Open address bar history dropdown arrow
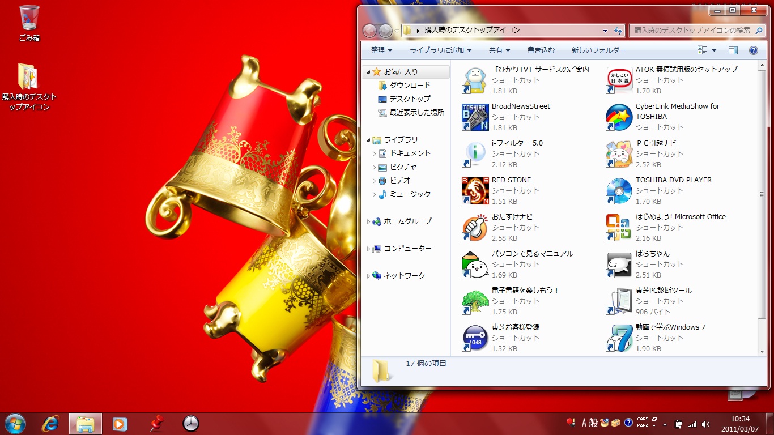 coord(606,30)
